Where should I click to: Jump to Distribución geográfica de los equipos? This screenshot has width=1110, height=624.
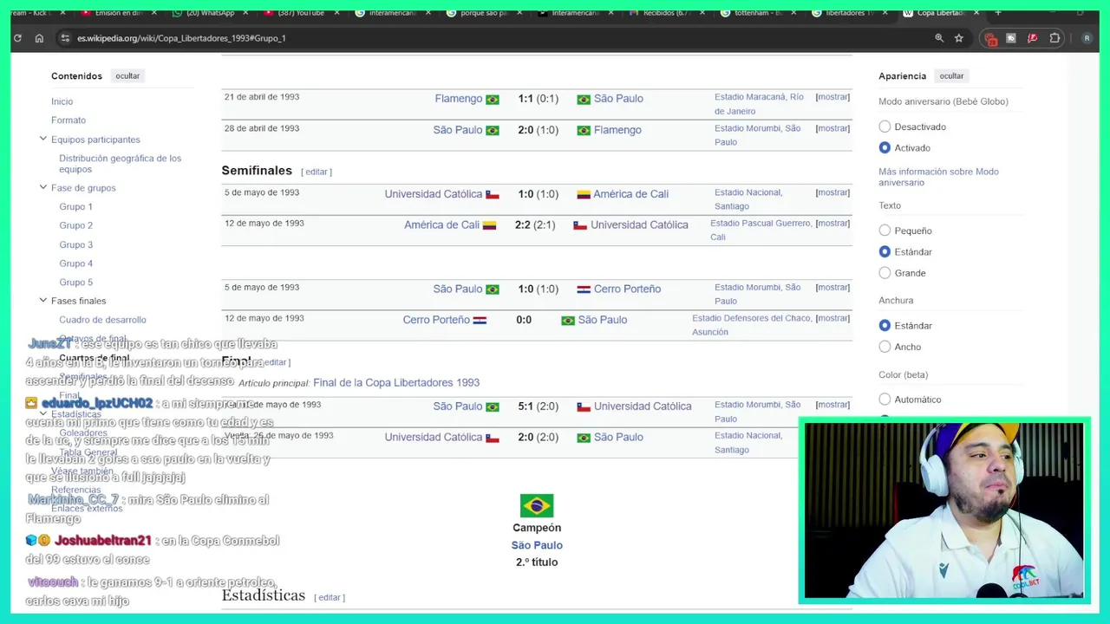tap(120, 164)
